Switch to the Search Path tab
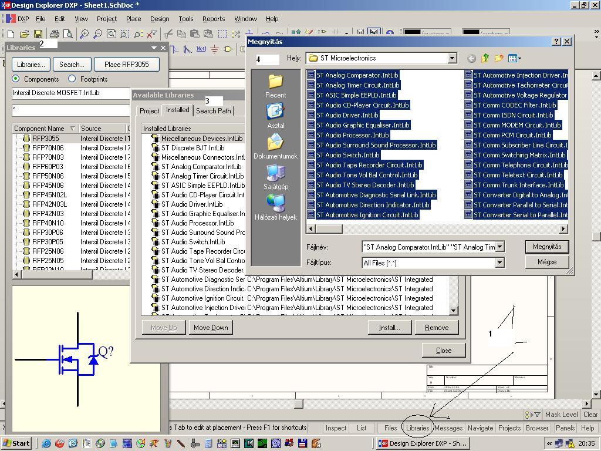 (214, 111)
